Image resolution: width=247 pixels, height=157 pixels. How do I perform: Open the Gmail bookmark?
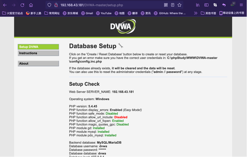87,13
